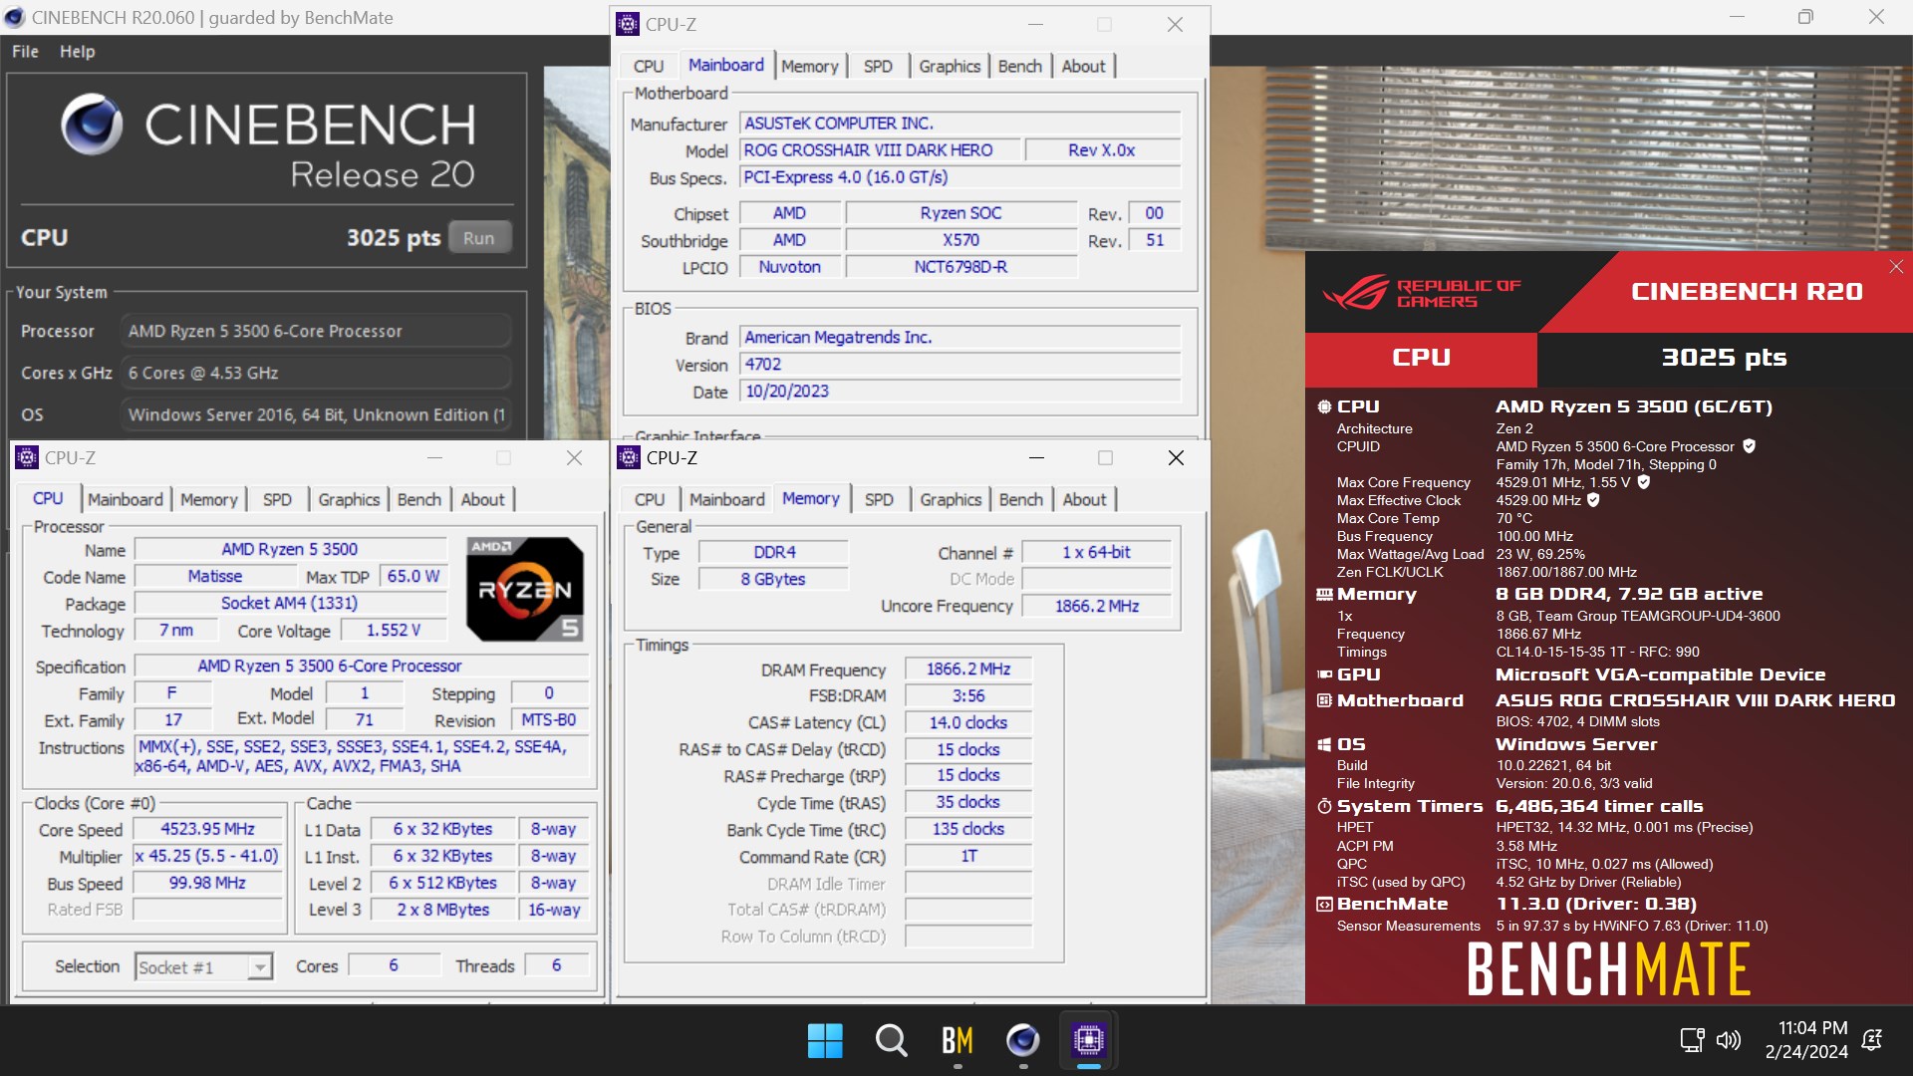Open Graphics tab in Mainboard window
Screen dimensions: 1913x1076
click(x=950, y=66)
